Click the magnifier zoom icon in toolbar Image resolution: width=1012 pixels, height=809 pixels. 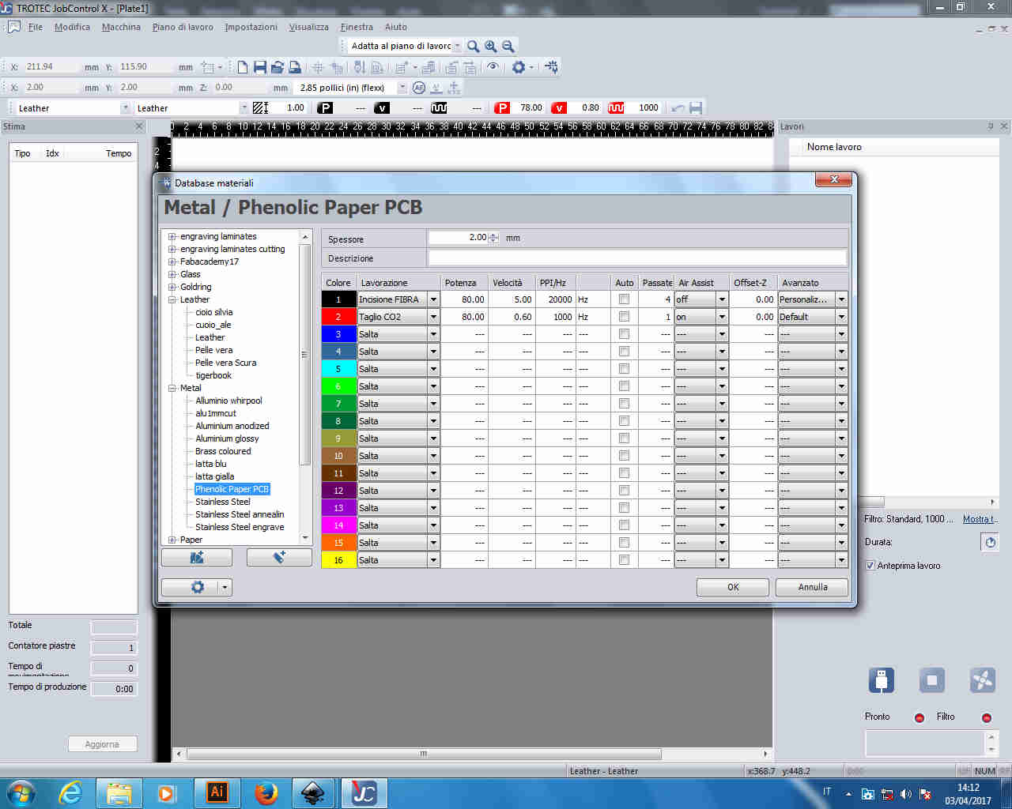click(x=473, y=46)
